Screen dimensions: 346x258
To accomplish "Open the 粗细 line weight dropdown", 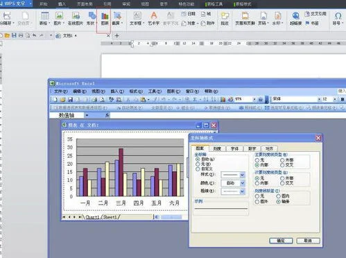I will coord(233,191).
